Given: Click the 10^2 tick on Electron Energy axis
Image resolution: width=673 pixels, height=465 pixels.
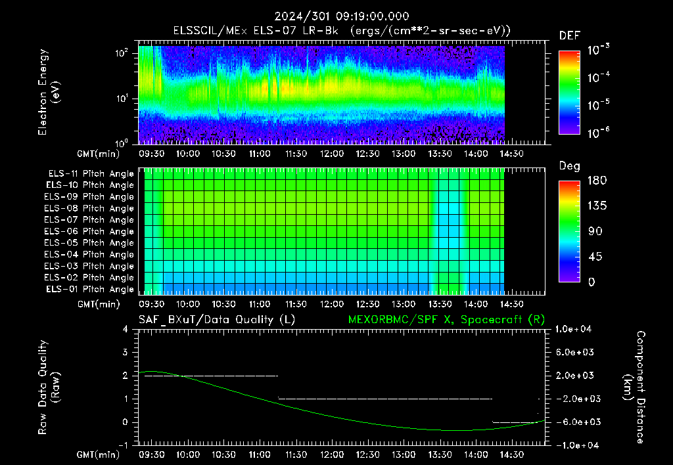Looking at the screenshot, I should (x=122, y=53).
